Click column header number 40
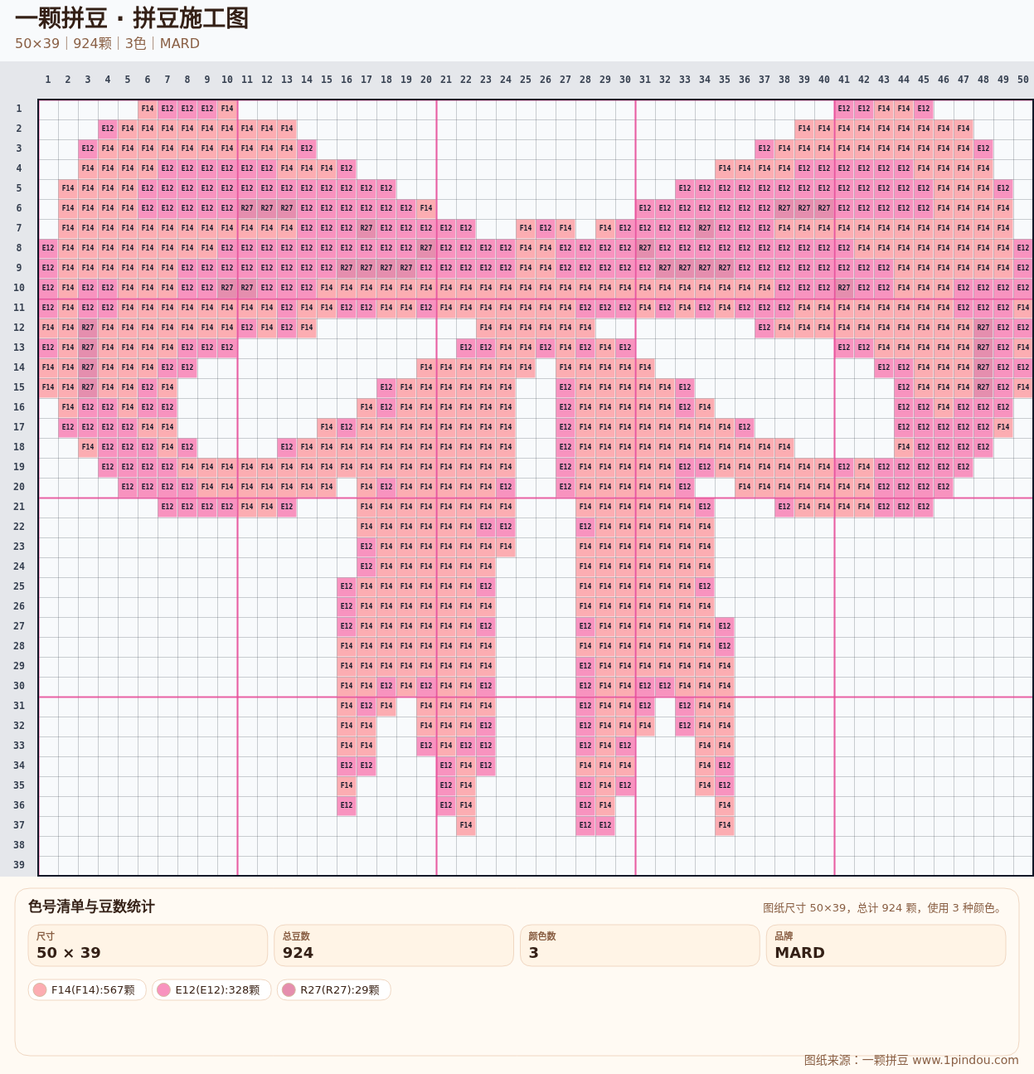 824,80
